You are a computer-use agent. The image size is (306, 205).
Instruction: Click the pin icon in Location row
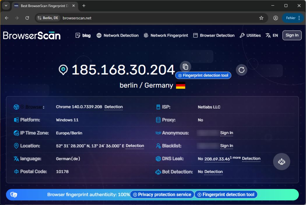coord(16,146)
